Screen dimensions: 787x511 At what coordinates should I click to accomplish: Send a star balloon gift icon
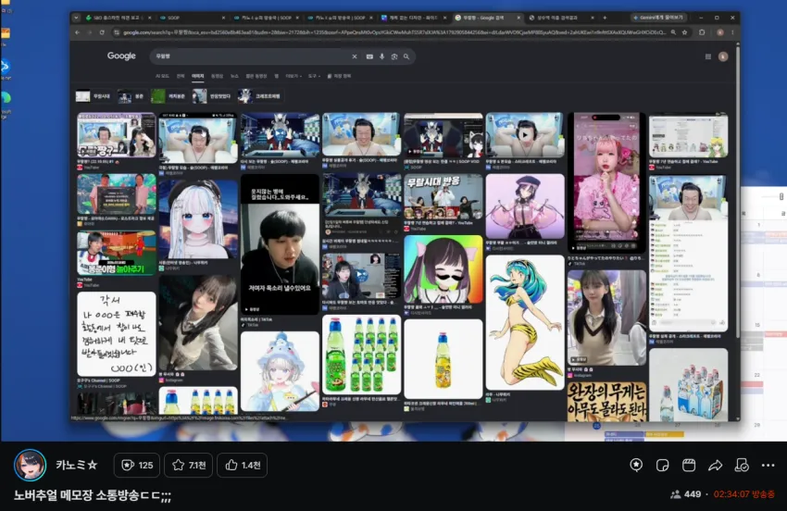point(636,466)
